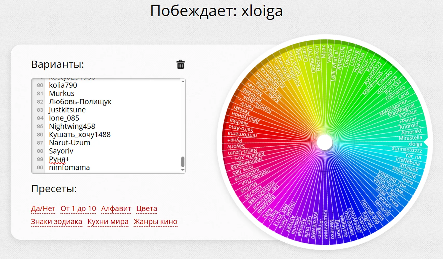This screenshot has width=443, height=259.
Task: Click the Amorakt wheel segment
Action: pyautogui.click(x=411, y=132)
